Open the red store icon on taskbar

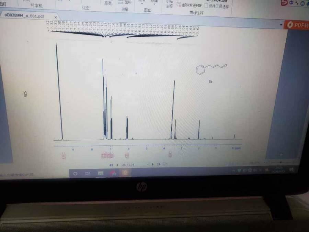click(113, 174)
